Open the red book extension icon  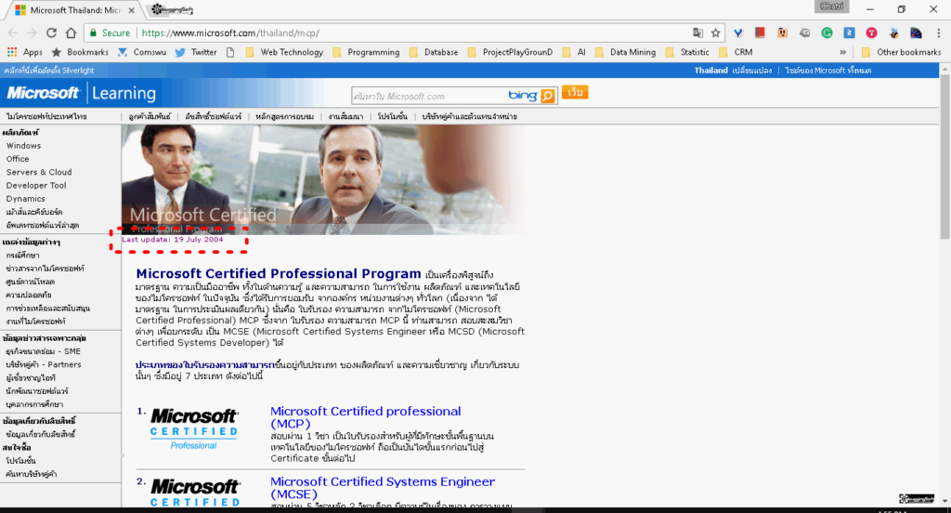(x=760, y=33)
